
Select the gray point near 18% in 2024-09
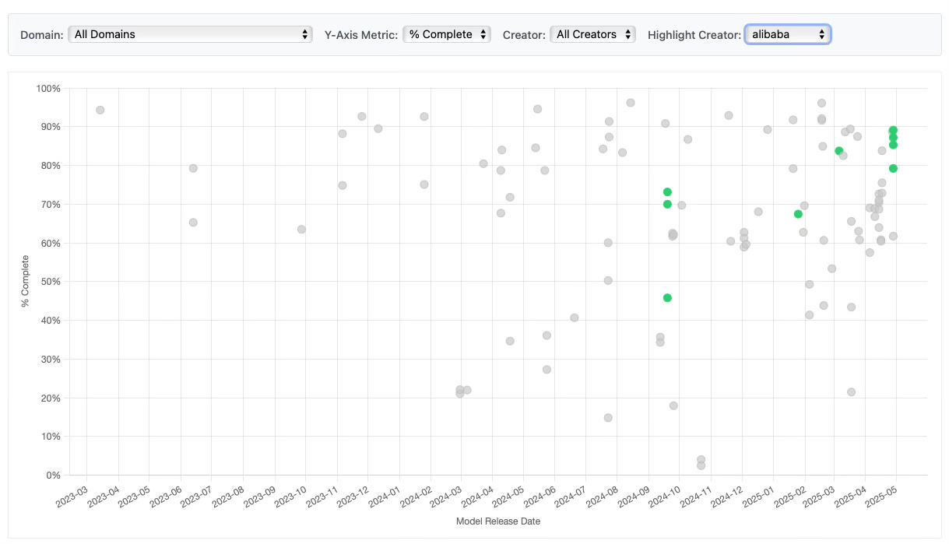tap(673, 405)
